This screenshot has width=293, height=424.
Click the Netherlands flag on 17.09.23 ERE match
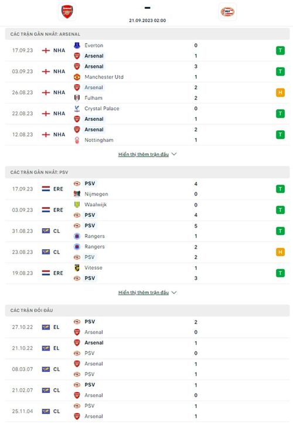pos(46,189)
